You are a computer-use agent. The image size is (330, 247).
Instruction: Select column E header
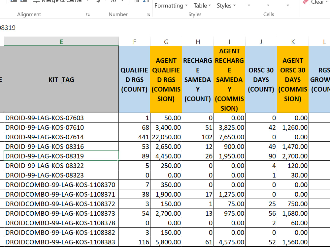click(x=61, y=41)
